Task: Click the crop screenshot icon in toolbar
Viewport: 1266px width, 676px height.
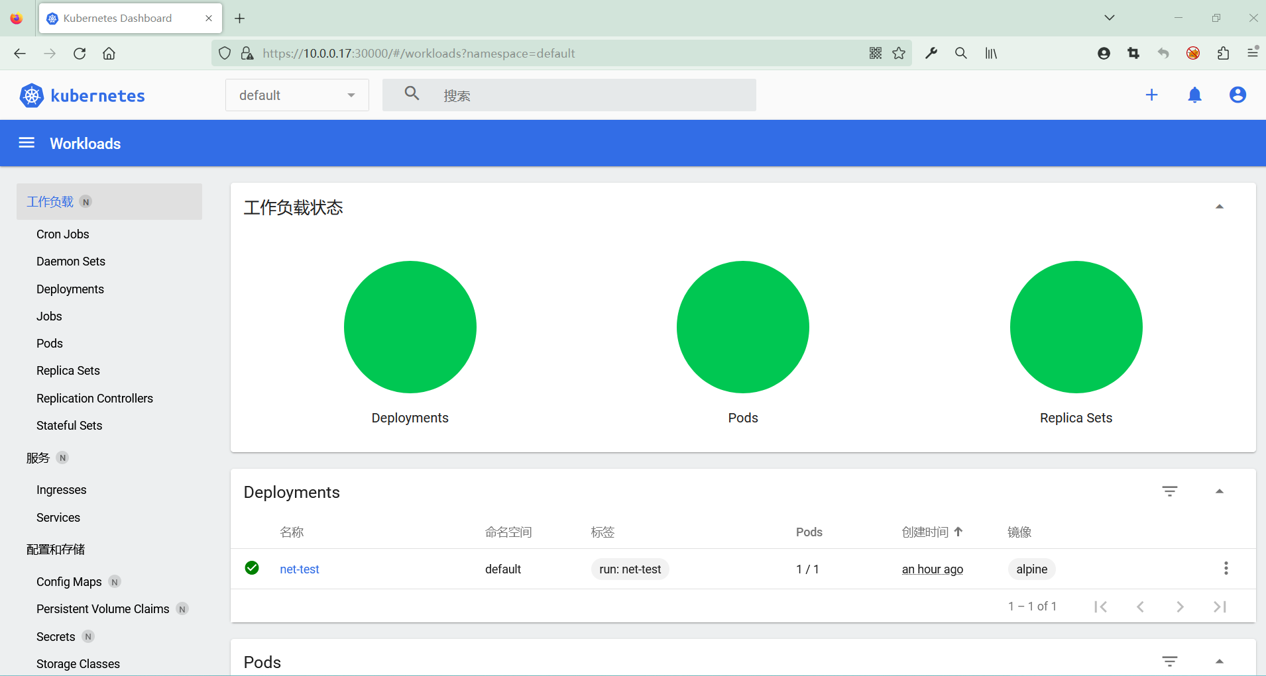Action: point(1133,54)
